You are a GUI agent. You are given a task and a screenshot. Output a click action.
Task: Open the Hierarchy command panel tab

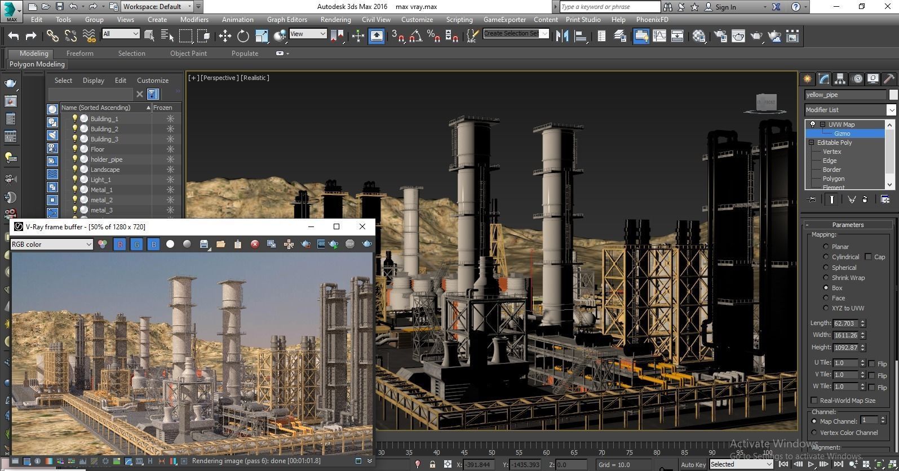840,79
